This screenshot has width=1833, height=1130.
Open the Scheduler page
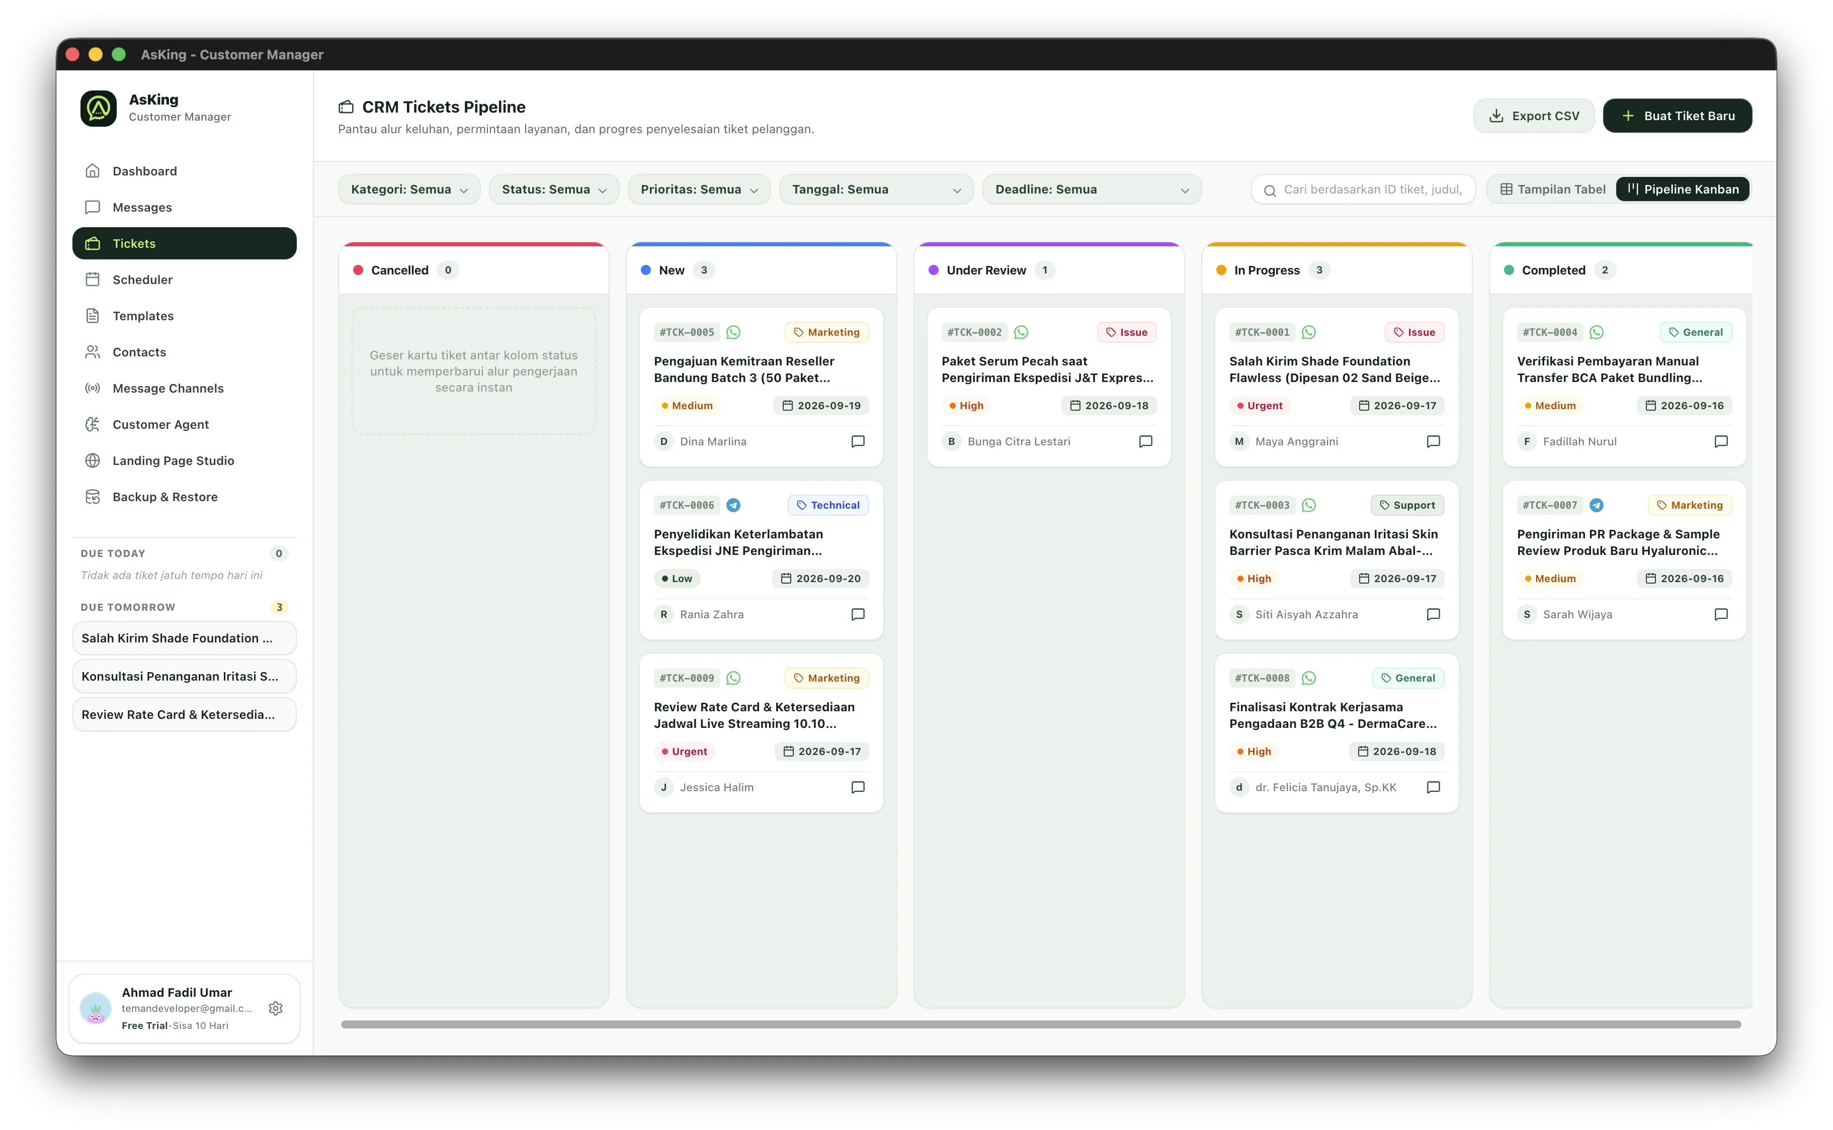[x=184, y=279]
